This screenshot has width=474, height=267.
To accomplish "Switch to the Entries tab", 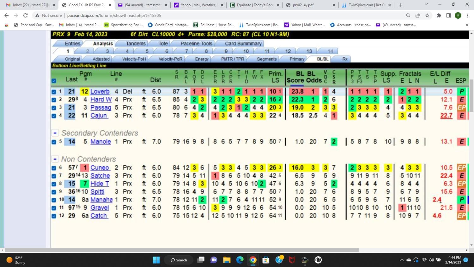I will [x=72, y=43].
